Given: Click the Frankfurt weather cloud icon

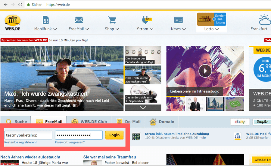Looking at the screenshot, I should coord(265,20).
